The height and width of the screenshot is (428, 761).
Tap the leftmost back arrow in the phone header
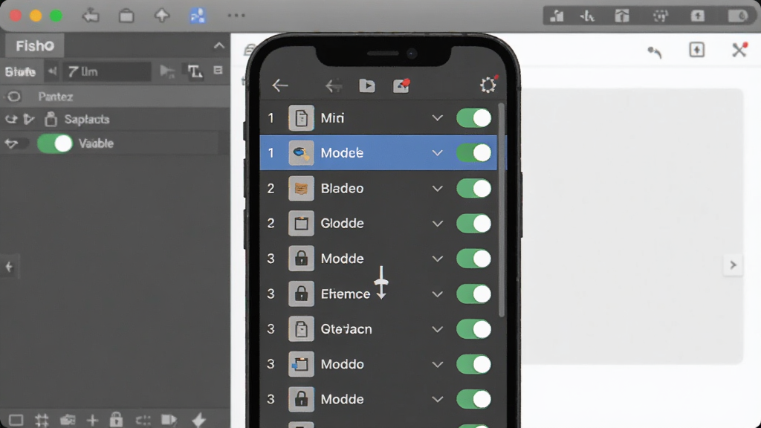pos(280,86)
